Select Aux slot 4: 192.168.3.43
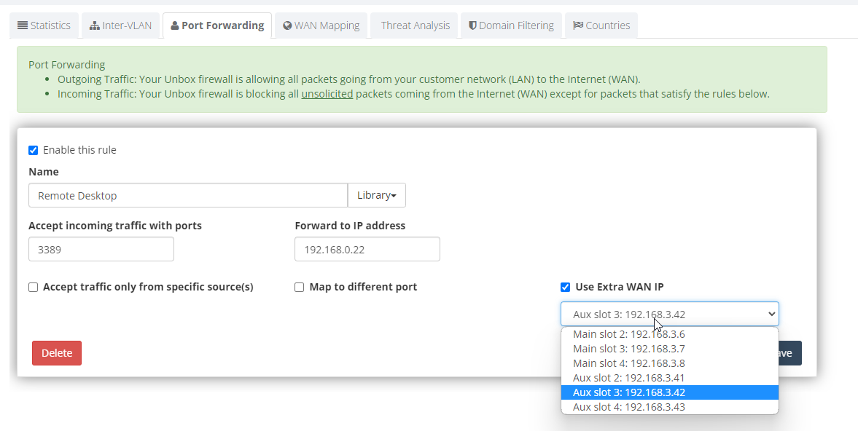This screenshot has width=858, height=431. coord(669,407)
